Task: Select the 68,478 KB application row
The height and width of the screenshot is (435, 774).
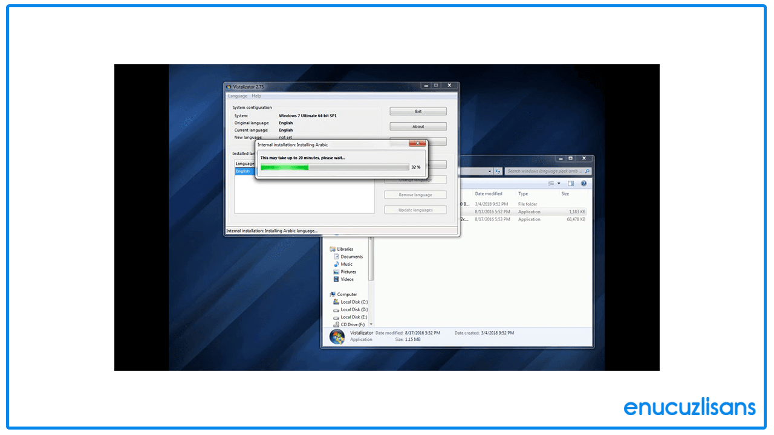Action: 523,219
